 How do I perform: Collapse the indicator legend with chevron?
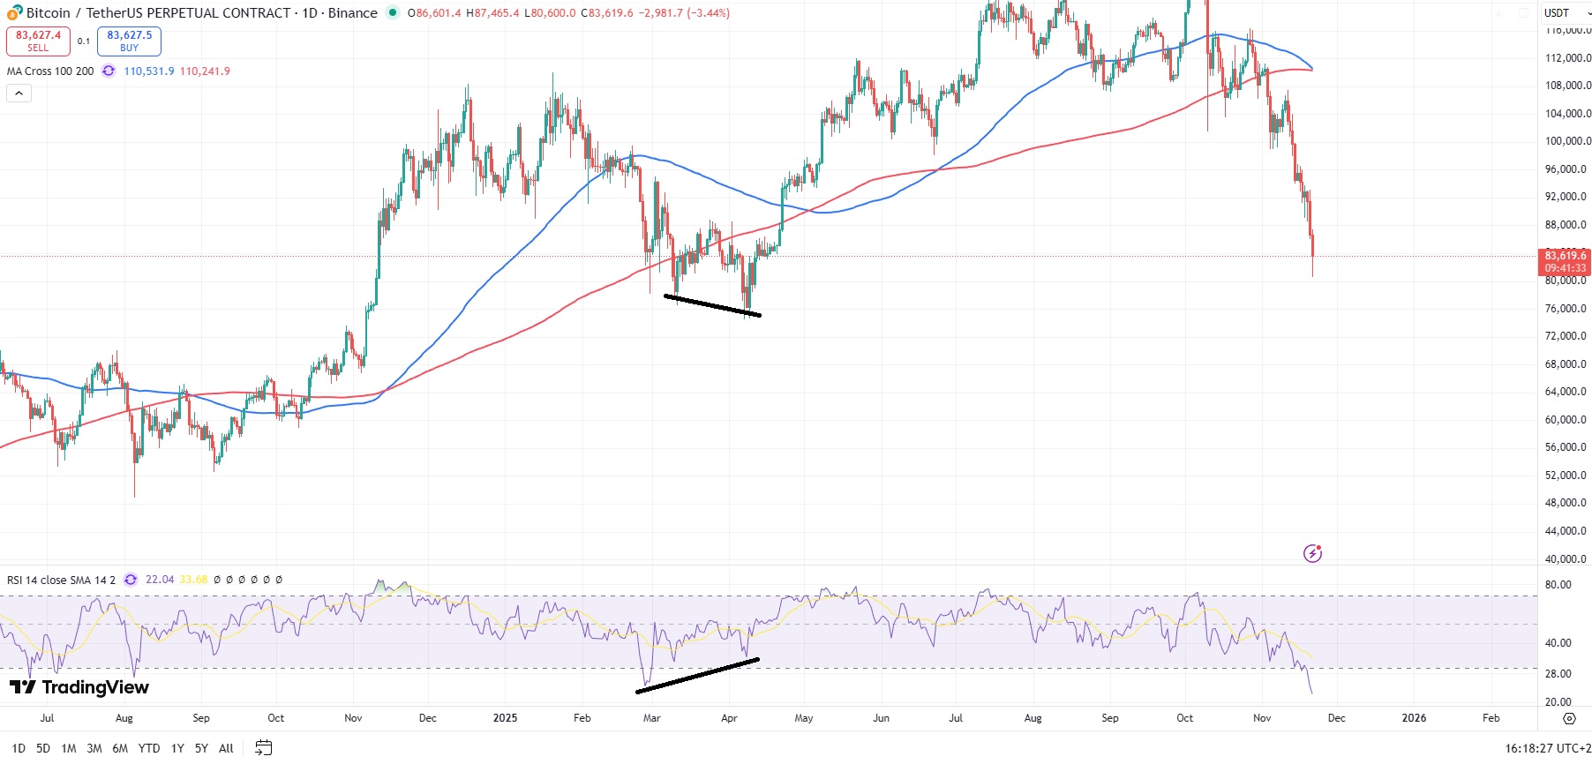click(x=19, y=94)
